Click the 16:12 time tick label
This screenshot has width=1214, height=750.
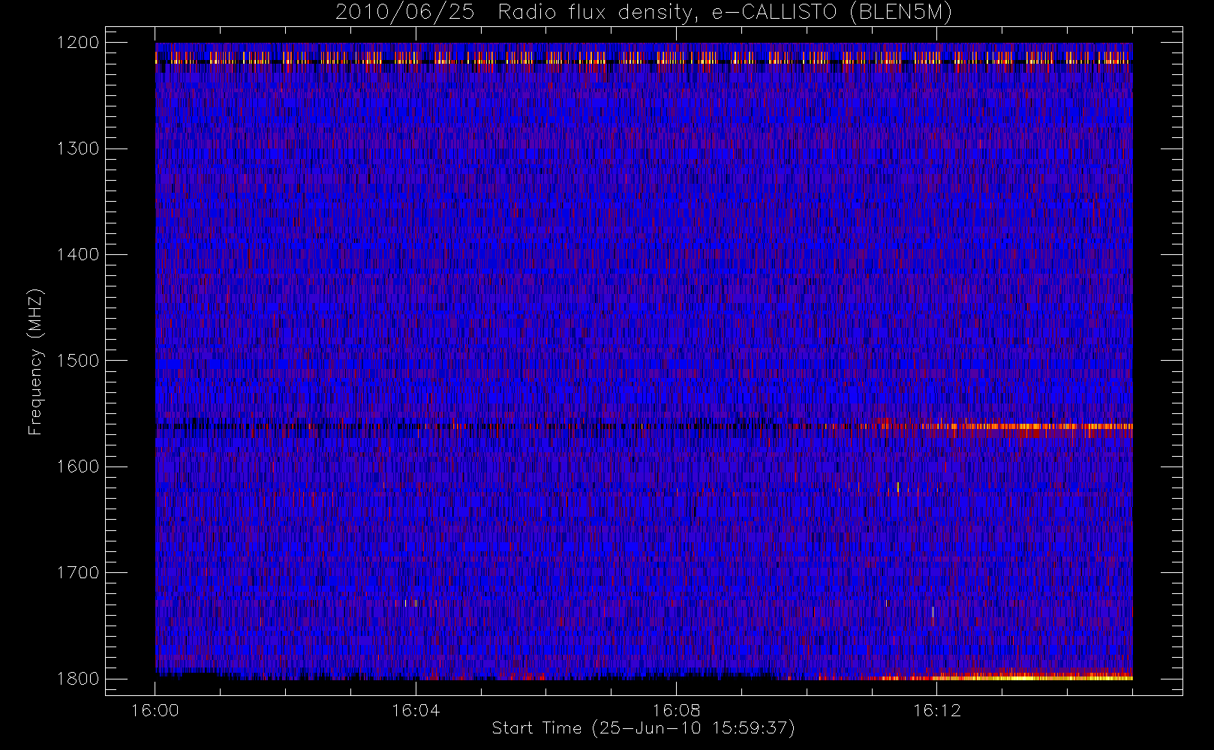coord(936,710)
